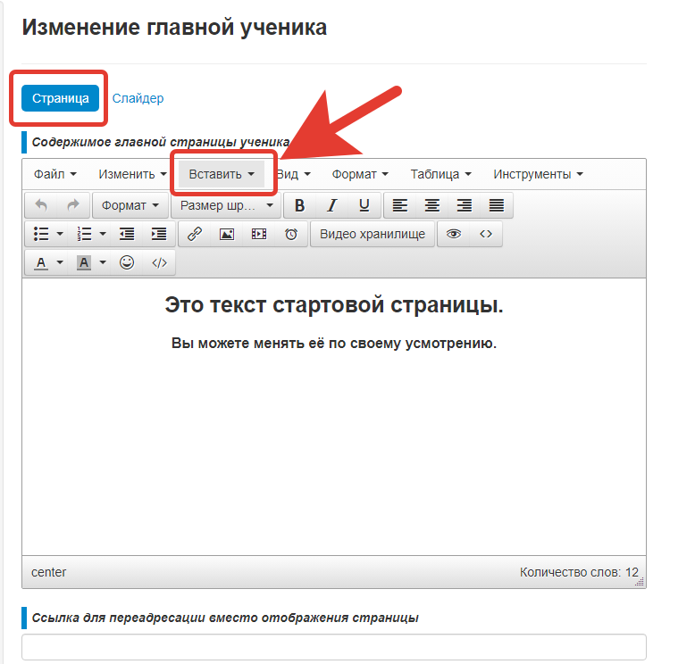
Task: Click the redirect link input field
Action: 333,647
